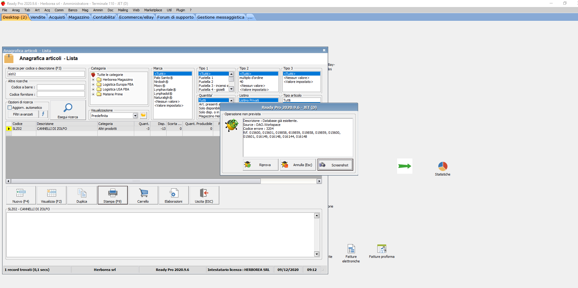This screenshot has height=288, width=578.
Task: Select Herborea Magazzino folder
Action: pyautogui.click(x=117, y=80)
